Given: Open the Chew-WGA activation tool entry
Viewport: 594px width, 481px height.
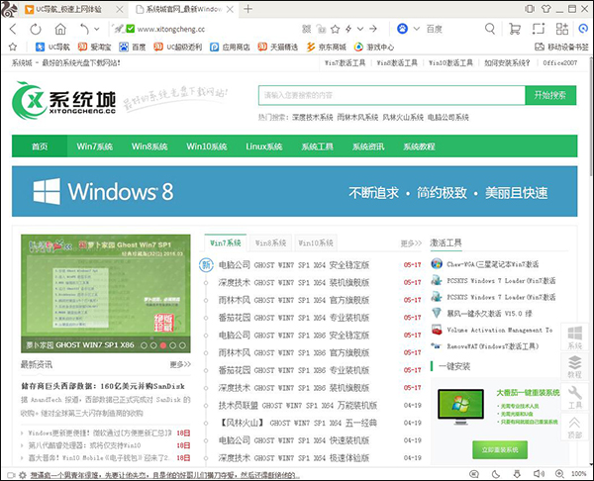Looking at the screenshot, I should [492, 264].
